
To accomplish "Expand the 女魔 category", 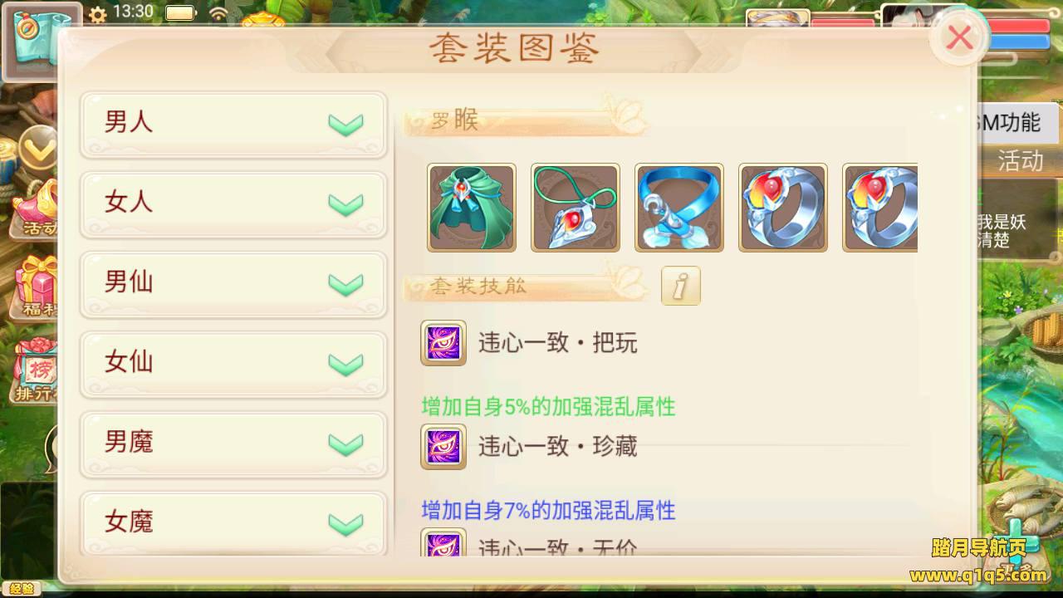I will [233, 523].
